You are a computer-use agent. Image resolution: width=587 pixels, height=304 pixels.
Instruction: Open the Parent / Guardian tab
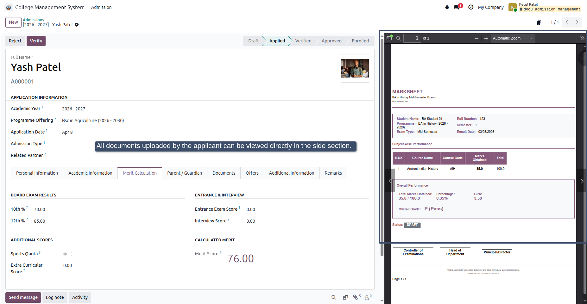185,173
